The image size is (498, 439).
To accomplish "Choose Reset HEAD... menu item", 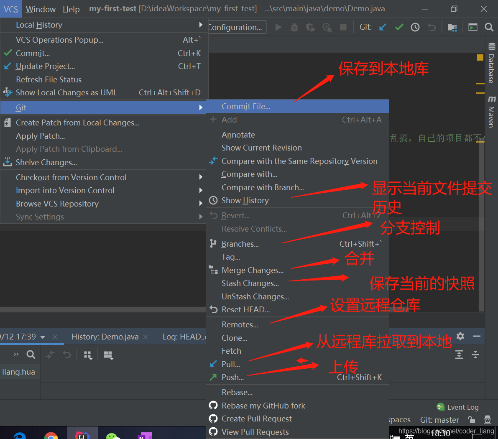I will click(x=298, y=310).
